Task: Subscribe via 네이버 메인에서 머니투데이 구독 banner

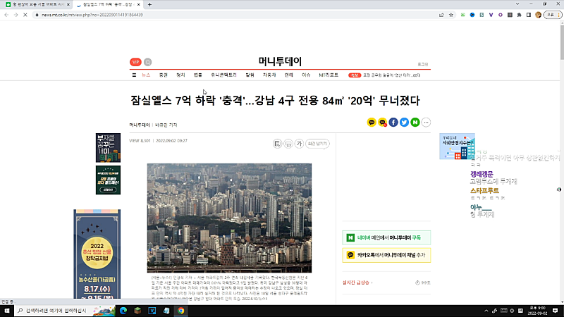Action: 386,238
